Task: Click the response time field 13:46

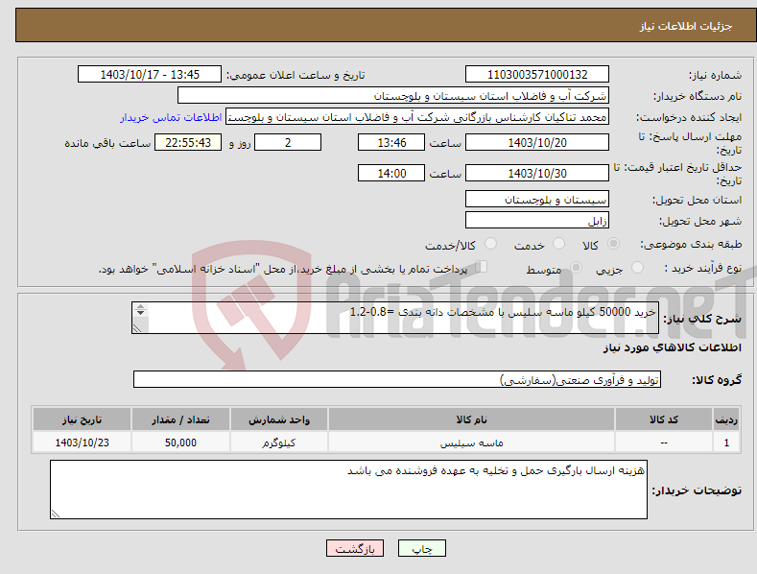Action: [x=391, y=142]
